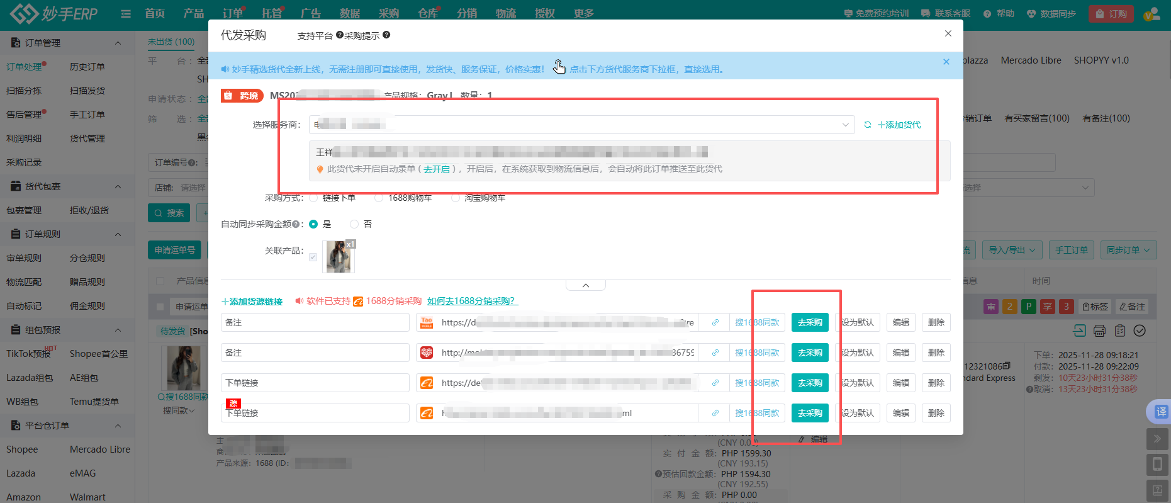Select 否 for auto-sync purchase amount
Image resolution: width=1171 pixels, height=503 pixels.
(x=354, y=224)
